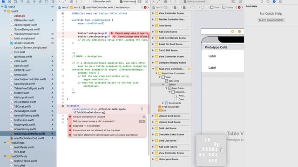Select readTableViewCell.swift file
The width and height of the screenshot is (298, 167).
click(29, 138)
